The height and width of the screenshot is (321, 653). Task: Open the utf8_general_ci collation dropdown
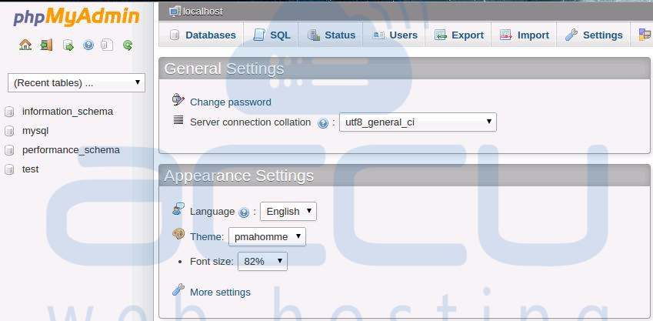(418, 122)
